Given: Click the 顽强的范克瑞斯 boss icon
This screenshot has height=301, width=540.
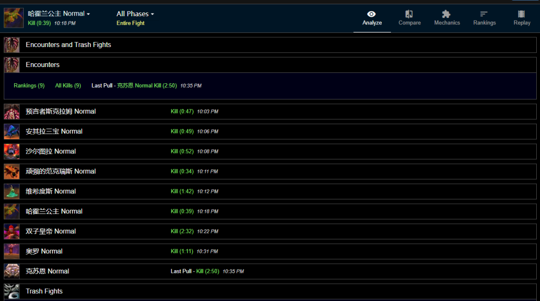Looking at the screenshot, I should pyautogui.click(x=12, y=172).
